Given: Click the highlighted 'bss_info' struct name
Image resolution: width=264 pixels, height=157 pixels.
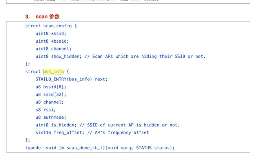Looking at the screenshot, I should 54,72.
